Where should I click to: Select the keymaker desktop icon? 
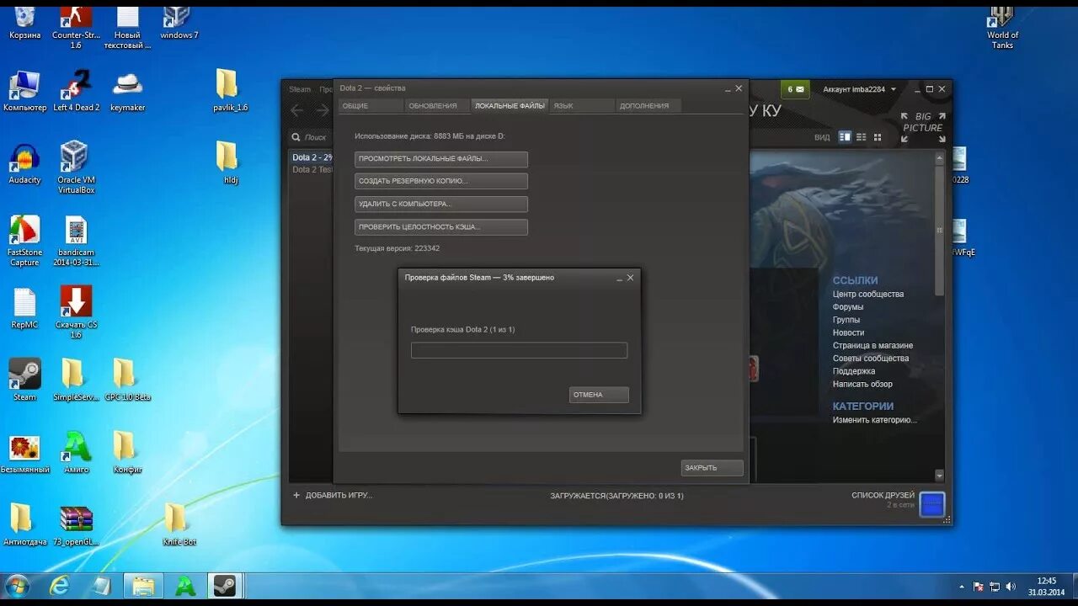127,92
